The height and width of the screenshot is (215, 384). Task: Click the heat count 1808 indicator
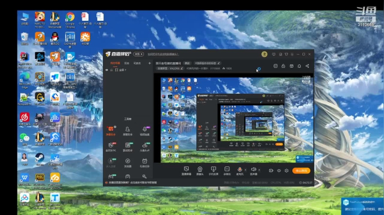tap(227, 69)
